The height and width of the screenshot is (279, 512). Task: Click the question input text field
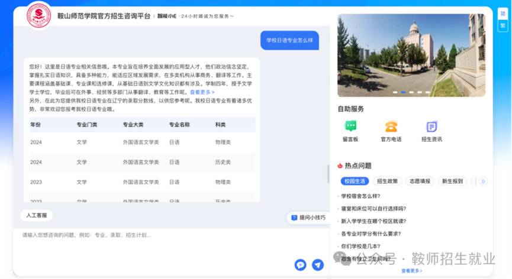point(154,235)
